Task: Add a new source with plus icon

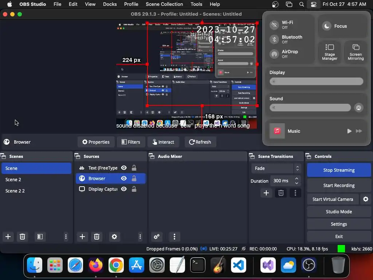Action: [82, 237]
